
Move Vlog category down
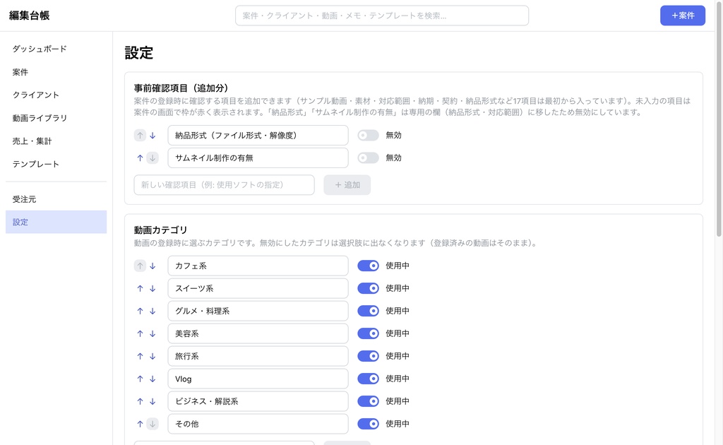[x=153, y=379]
